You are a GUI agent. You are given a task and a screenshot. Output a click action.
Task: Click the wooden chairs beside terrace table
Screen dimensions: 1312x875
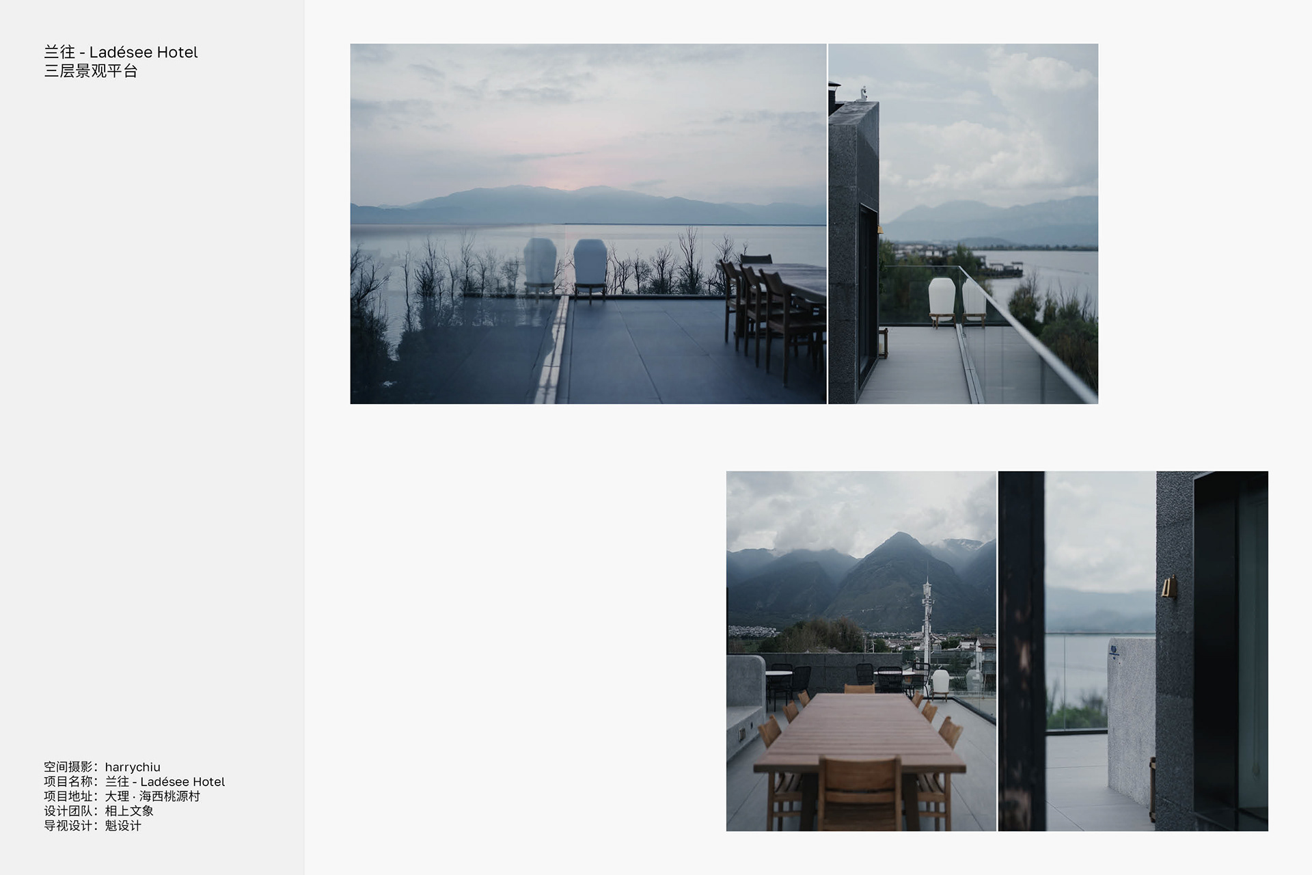[769, 314]
